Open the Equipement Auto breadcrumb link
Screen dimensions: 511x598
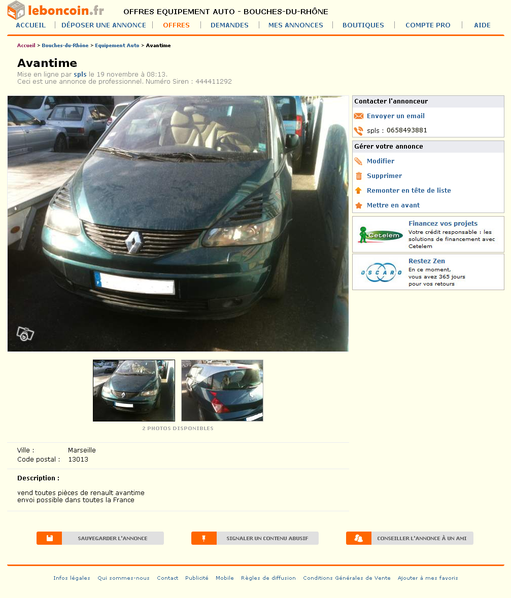pyautogui.click(x=117, y=45)
